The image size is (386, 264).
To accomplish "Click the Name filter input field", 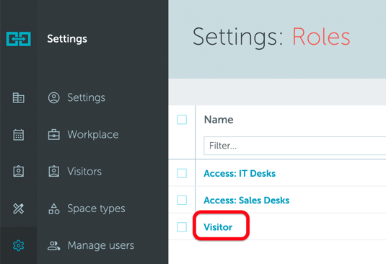I will click(x=294, y=146).
